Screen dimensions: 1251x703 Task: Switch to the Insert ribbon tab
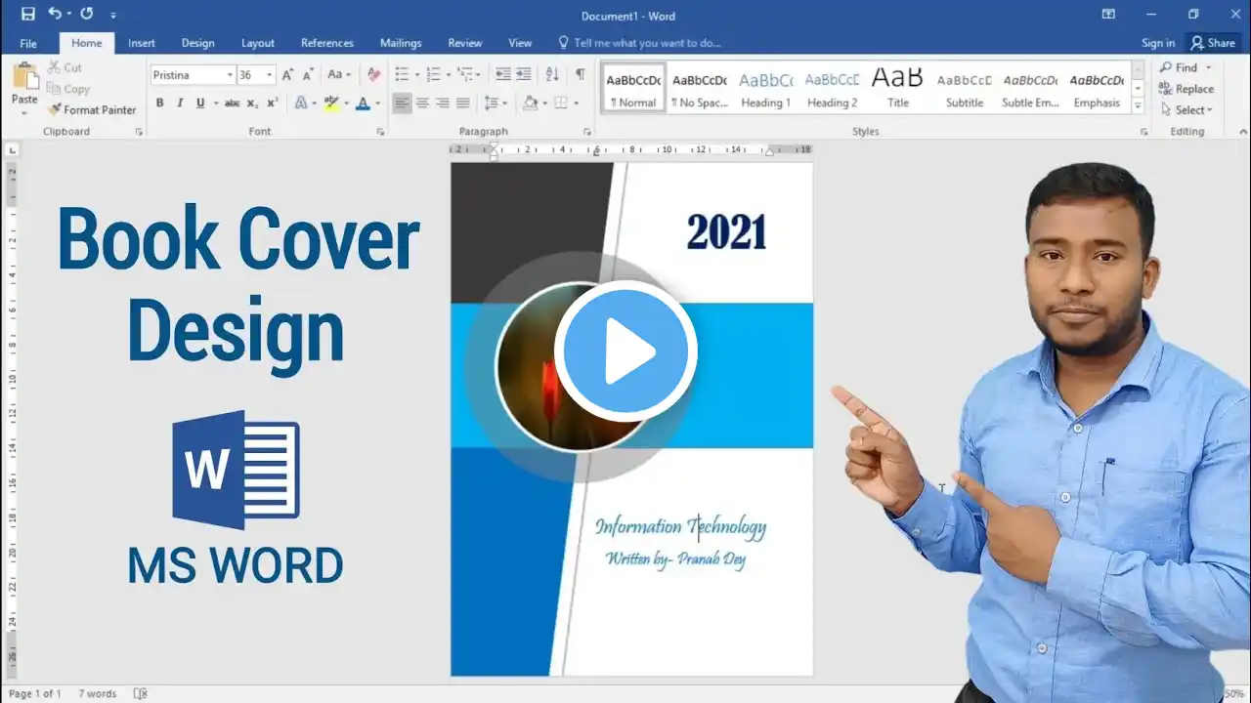tap(142, 43)
